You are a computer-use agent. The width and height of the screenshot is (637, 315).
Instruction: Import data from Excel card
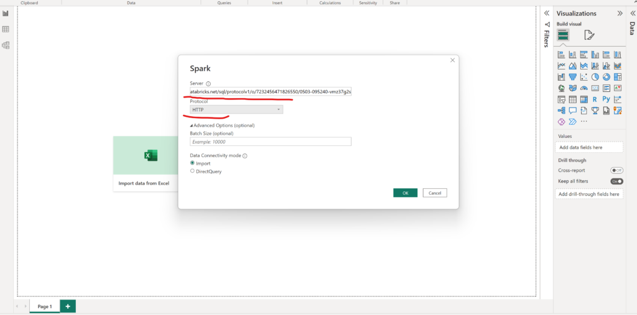146,163
